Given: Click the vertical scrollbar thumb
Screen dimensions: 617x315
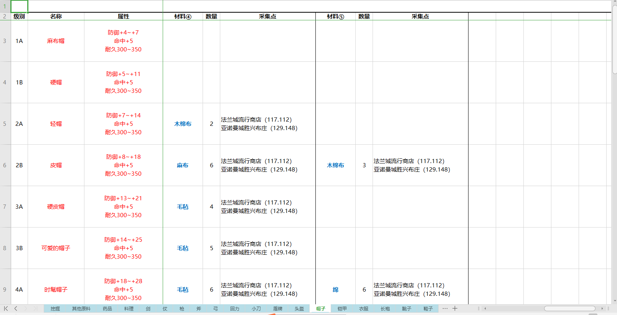Looking at the screenshot, I should pos(615,40).
